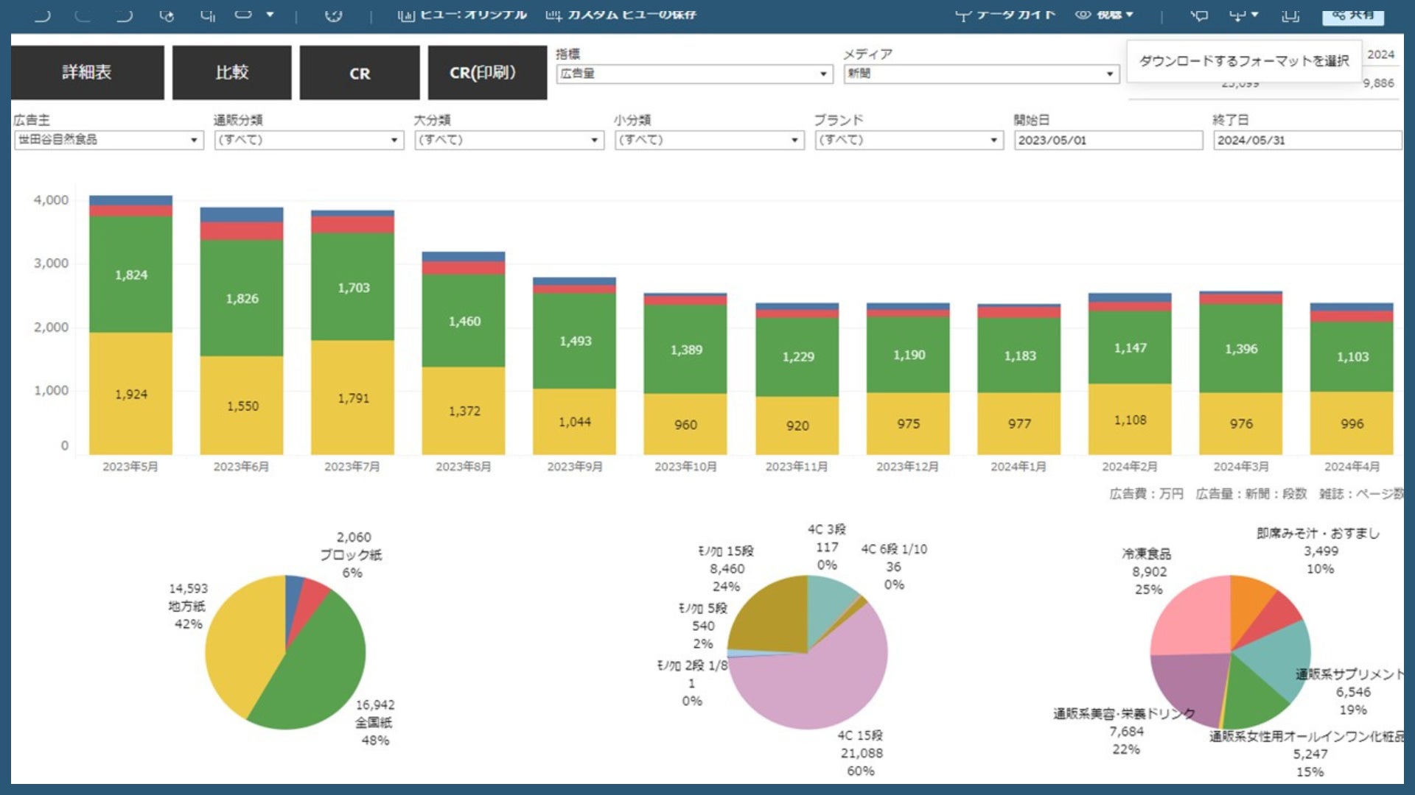Enter full screen mode via the toolbar icon
Image resolution: width=1415 pixels, height=795 pixels.
1290,15
